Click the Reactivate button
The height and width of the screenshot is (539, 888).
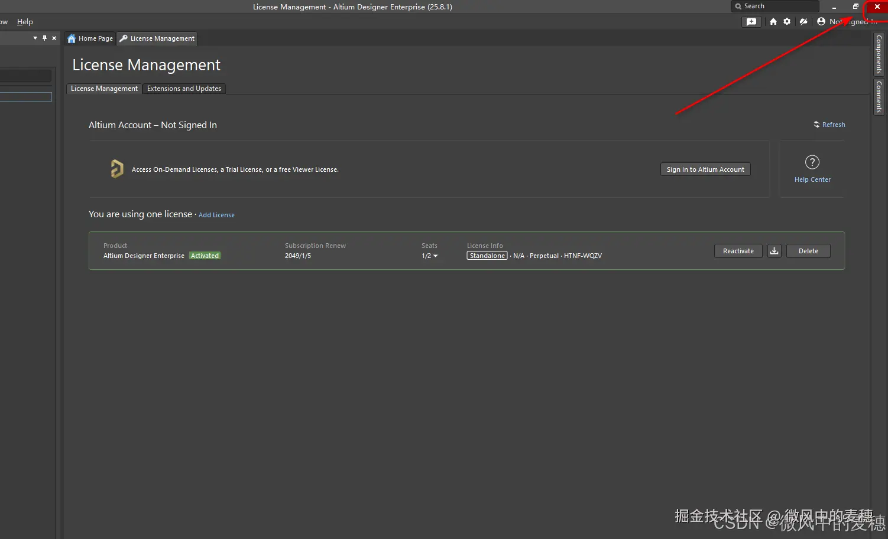[738, 251]
